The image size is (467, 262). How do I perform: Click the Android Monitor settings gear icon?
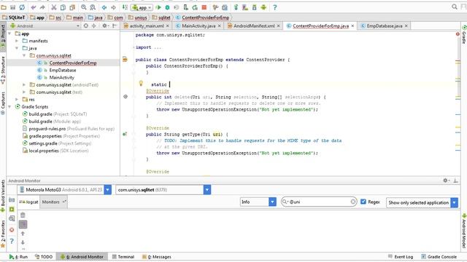pyautogui.click(x=446, y=180)
